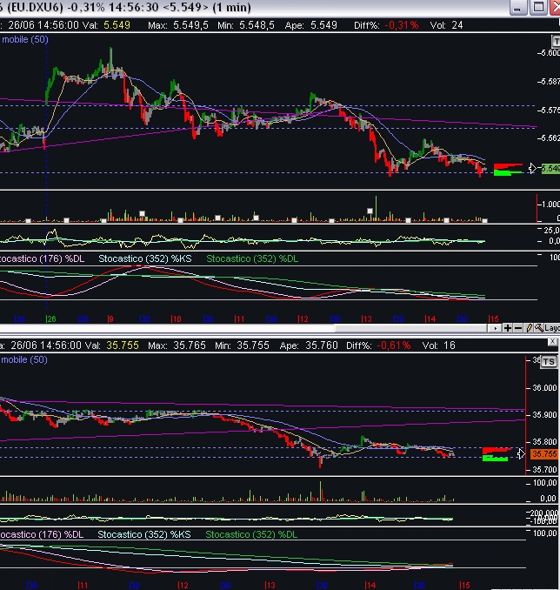Click the red '14' hour marker on the upper time axis
The width and height of the screenshot is (560, 590).
click(430, 319)
